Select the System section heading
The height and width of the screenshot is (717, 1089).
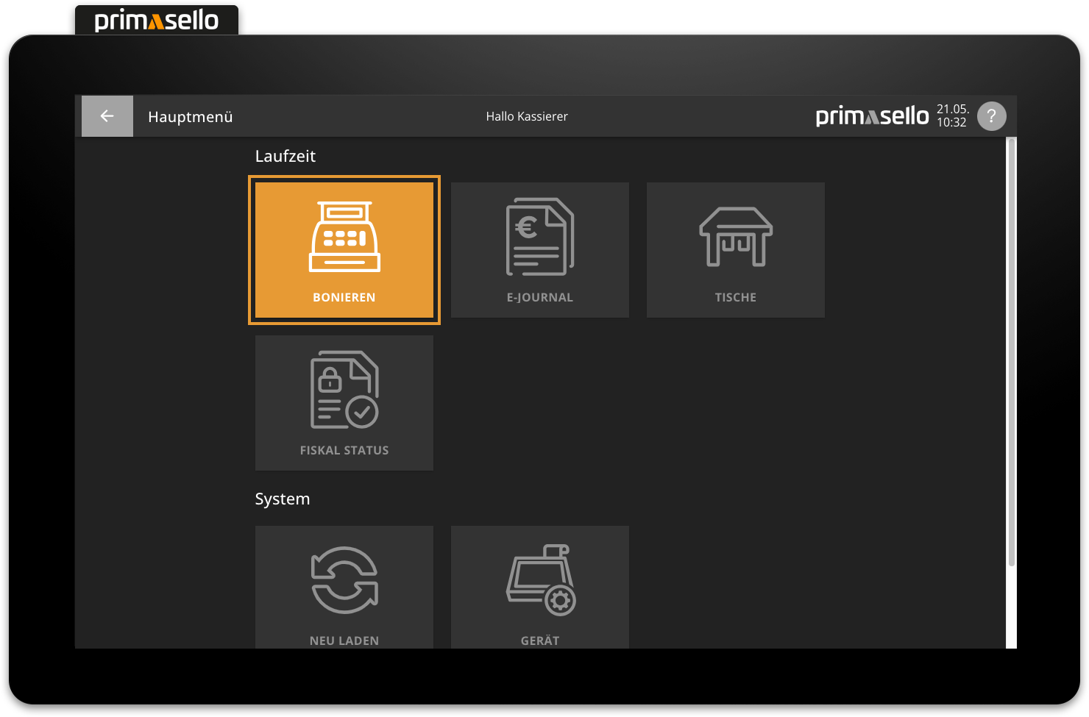click(x=283, y=499)
